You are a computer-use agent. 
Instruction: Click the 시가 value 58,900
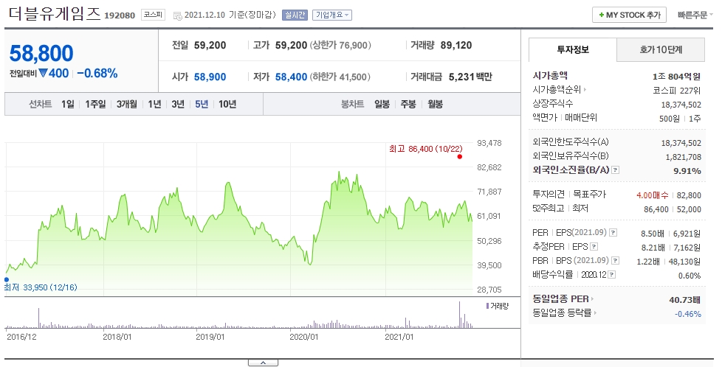click(210, 77)
